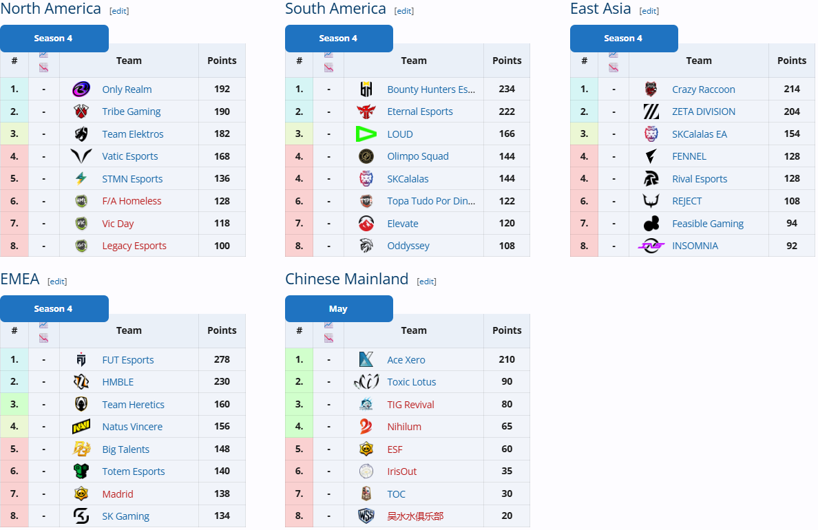Click rank change icon in EMEA header
The width and height of the screenshot is (818, 530).
coord(44,331)
